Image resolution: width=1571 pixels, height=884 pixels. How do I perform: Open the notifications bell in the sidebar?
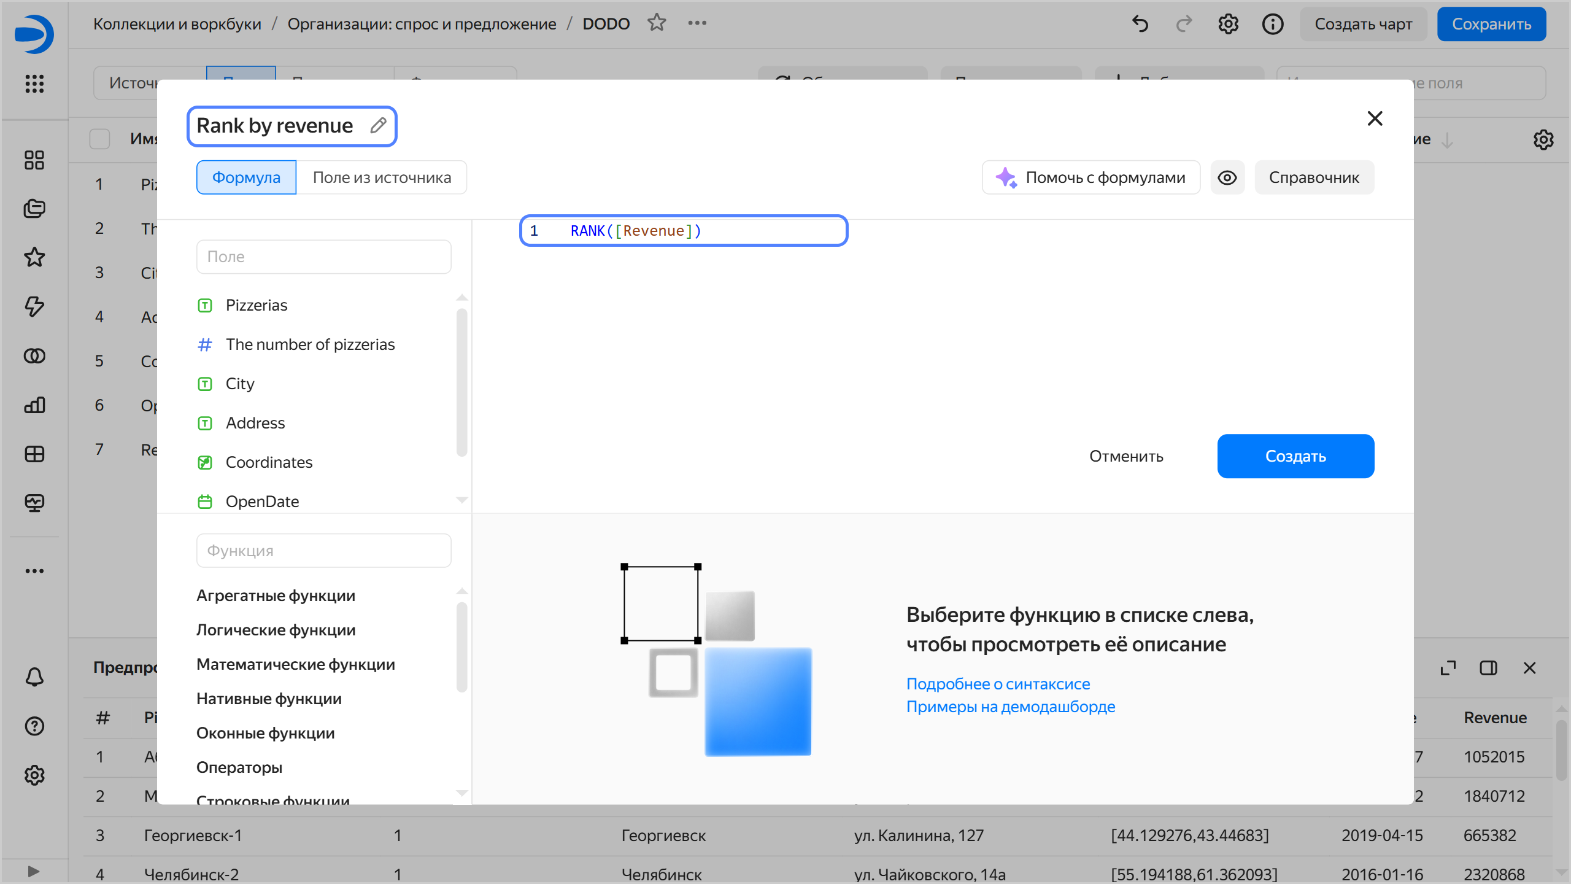(x=34, y=677)
